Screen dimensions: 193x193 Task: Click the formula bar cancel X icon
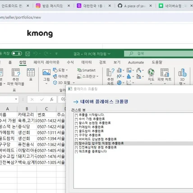point(32,99)
